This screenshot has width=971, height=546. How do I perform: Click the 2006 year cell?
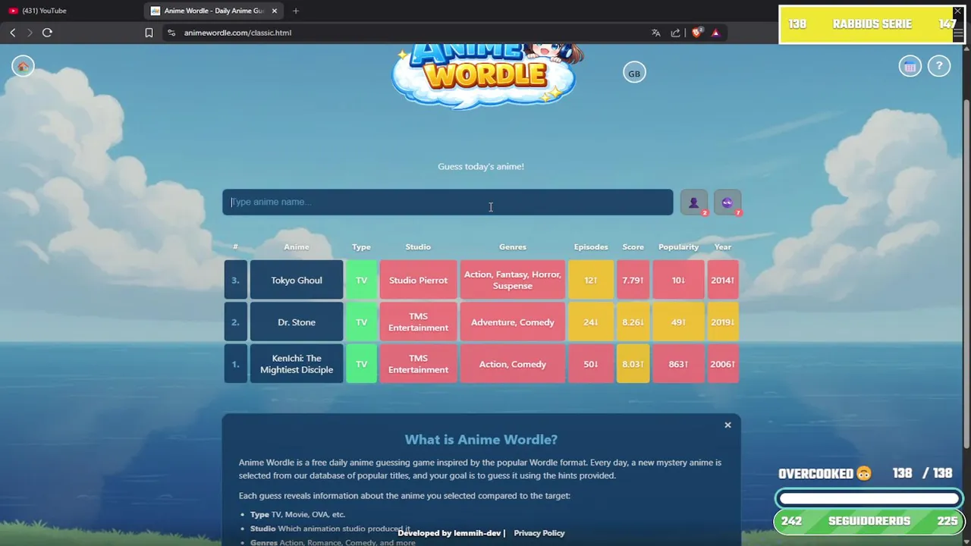point(723,364)
